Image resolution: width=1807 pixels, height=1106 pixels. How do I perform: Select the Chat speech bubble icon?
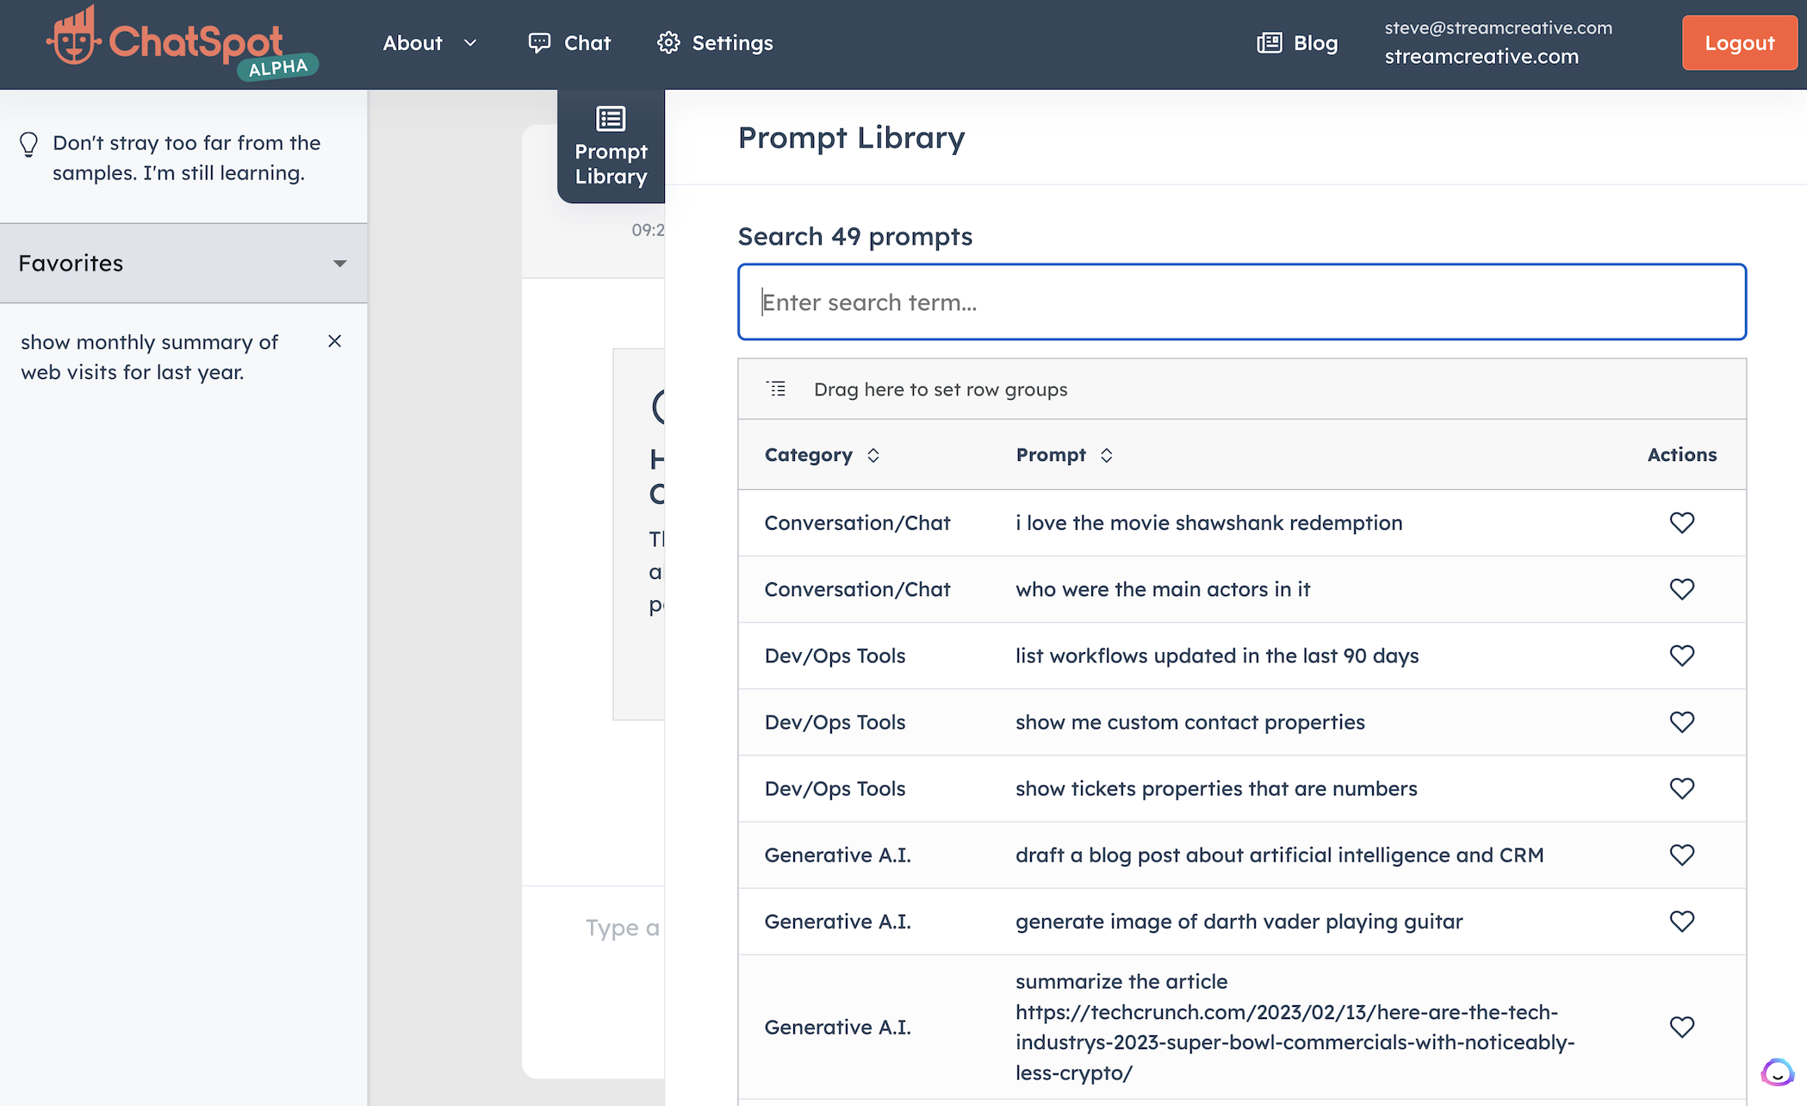[539, 42]
